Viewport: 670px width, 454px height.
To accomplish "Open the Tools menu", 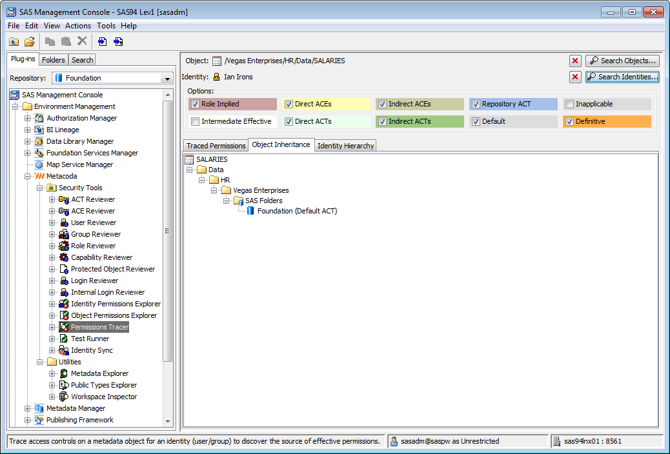I will click(x=106, y=26).
